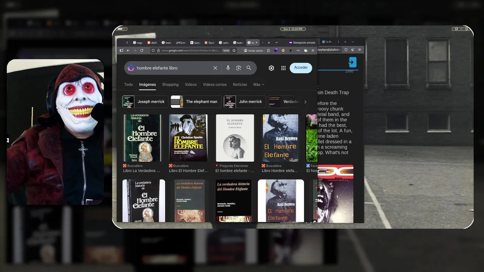
Task: Open Frederick Treves white cover thumbnail
Action: click(x=235, y=138)
